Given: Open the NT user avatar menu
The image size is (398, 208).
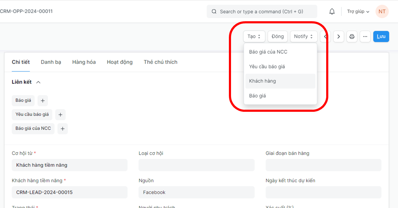Looking at the screenshot, I should pyautogui.click(x=382, y=12).
